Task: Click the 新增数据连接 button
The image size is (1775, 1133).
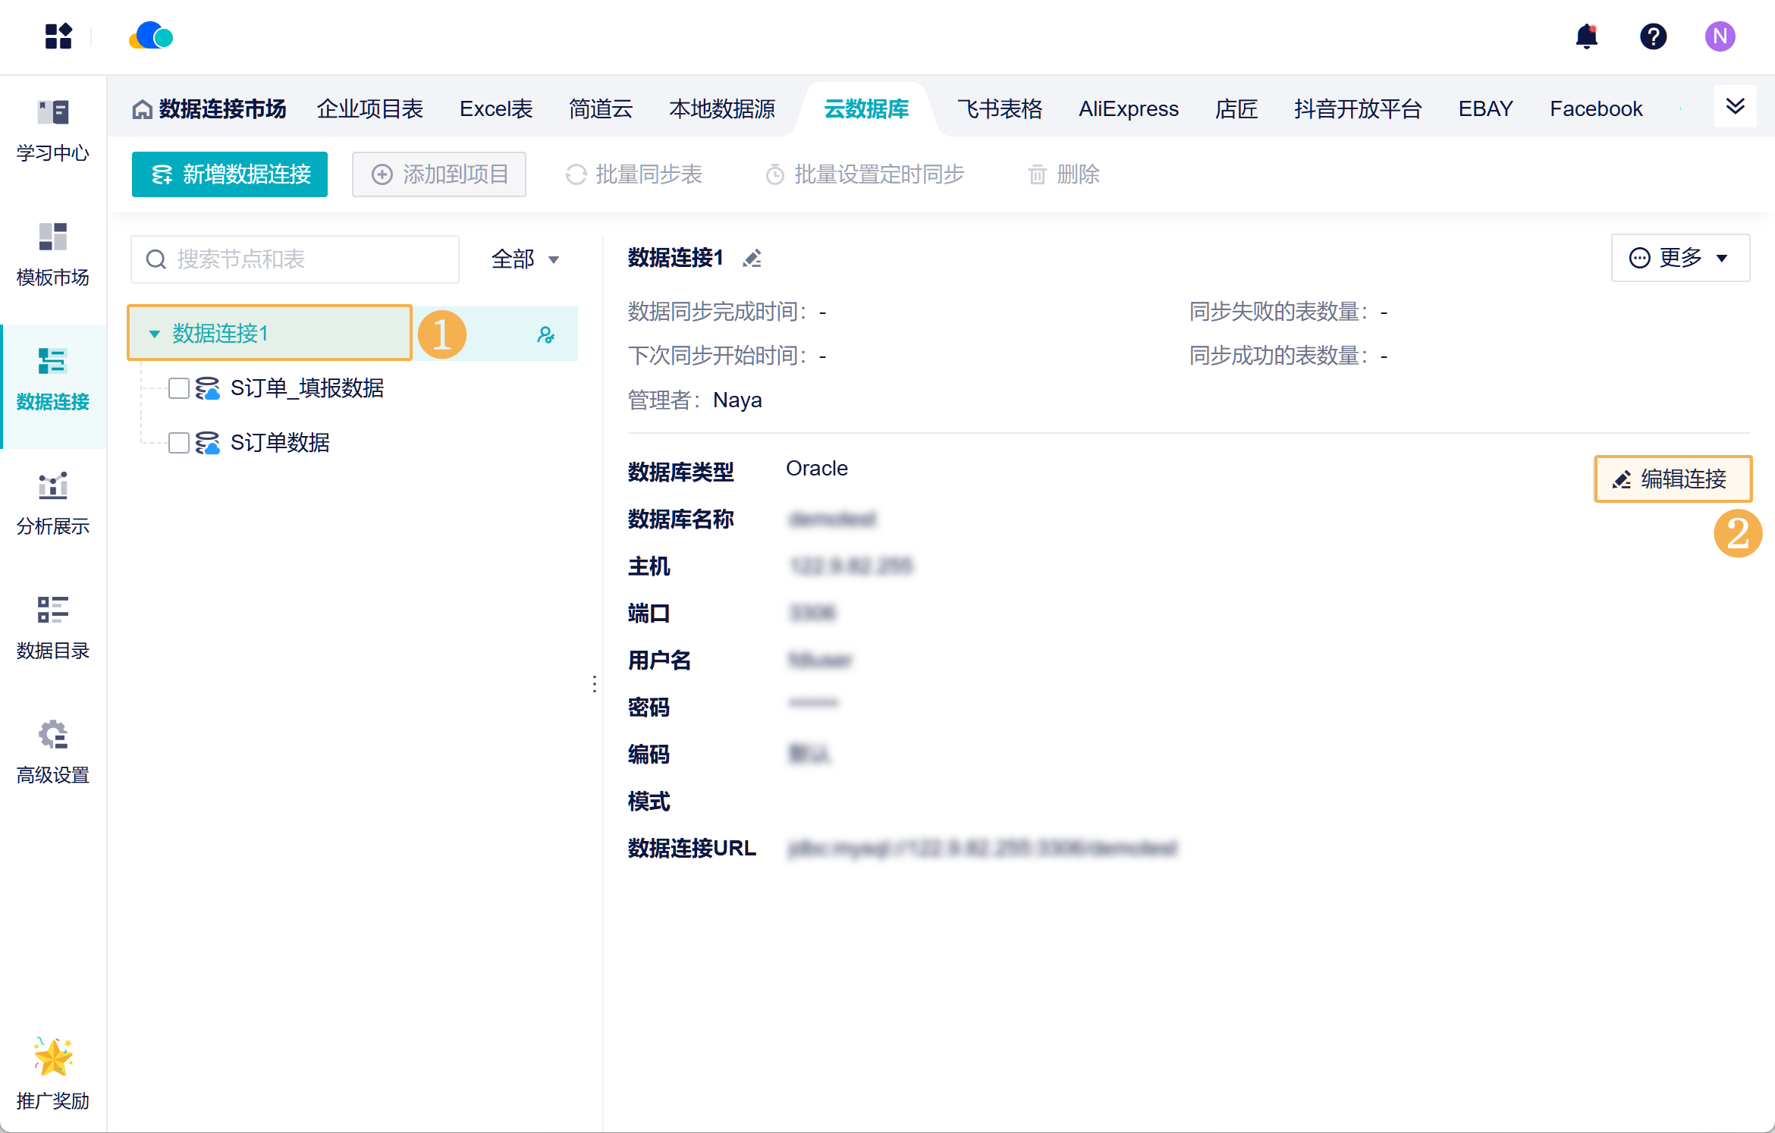Action: [230, 174]
